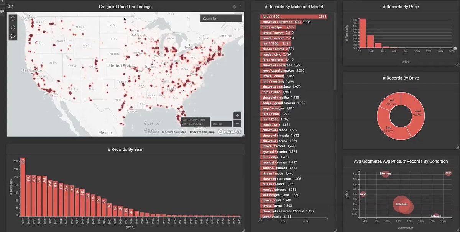Click the 'Zoom to' search field
Image resolution: width=460 pixels, height=232 pixels.
221,18
